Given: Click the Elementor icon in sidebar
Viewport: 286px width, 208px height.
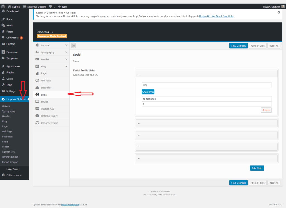Looking at the screenshot, I should (3, 52).
